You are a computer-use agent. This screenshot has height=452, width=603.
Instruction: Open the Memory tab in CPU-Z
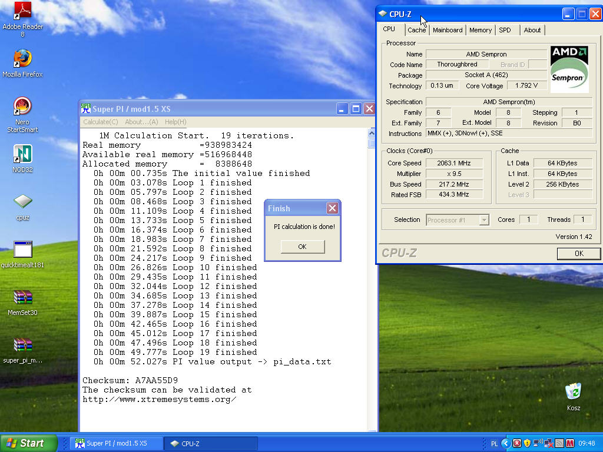pyautogui.click(x=481, y=30)
